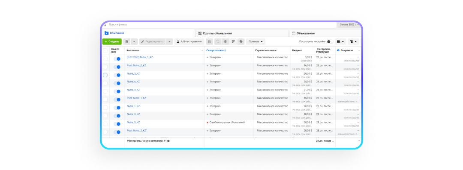The height and width of the screenshot is (170, 463).
Task: Click the undo arrow icon
Action: 218,42
